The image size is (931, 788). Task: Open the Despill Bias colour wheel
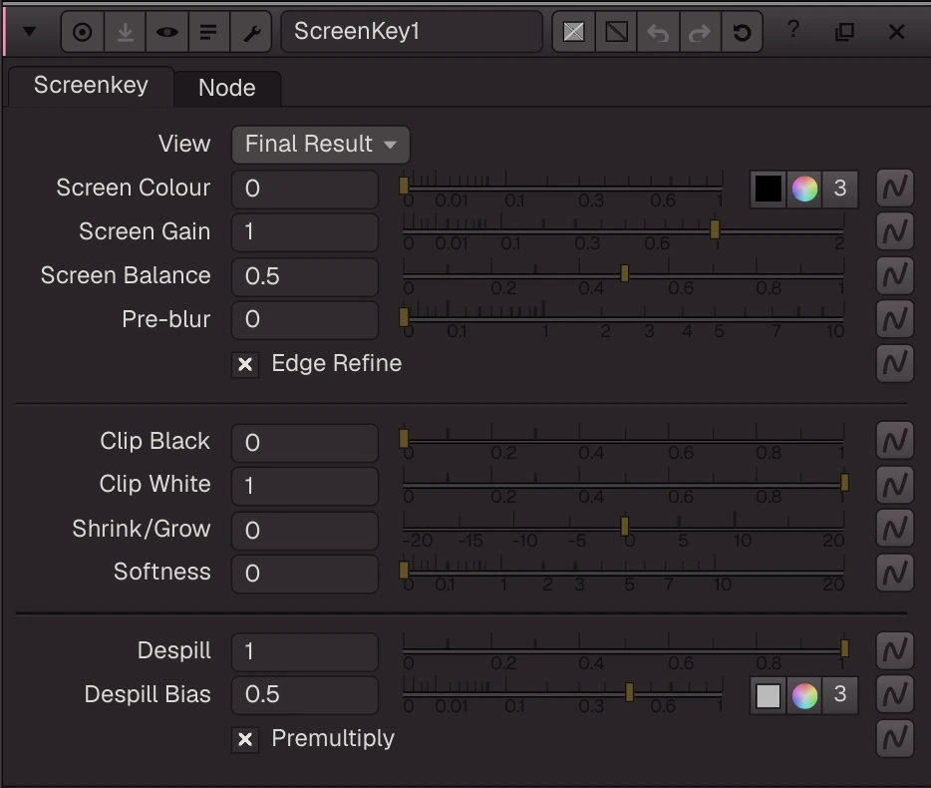tap(804, 695)
